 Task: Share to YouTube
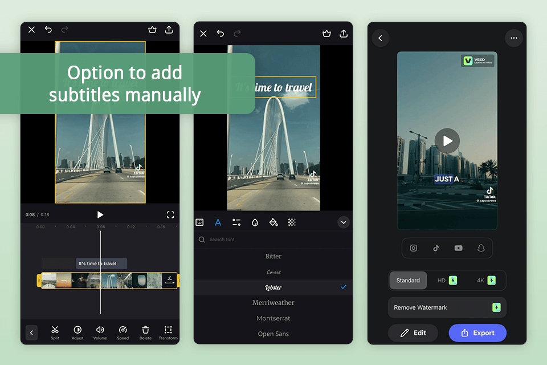tap(458, 248)
